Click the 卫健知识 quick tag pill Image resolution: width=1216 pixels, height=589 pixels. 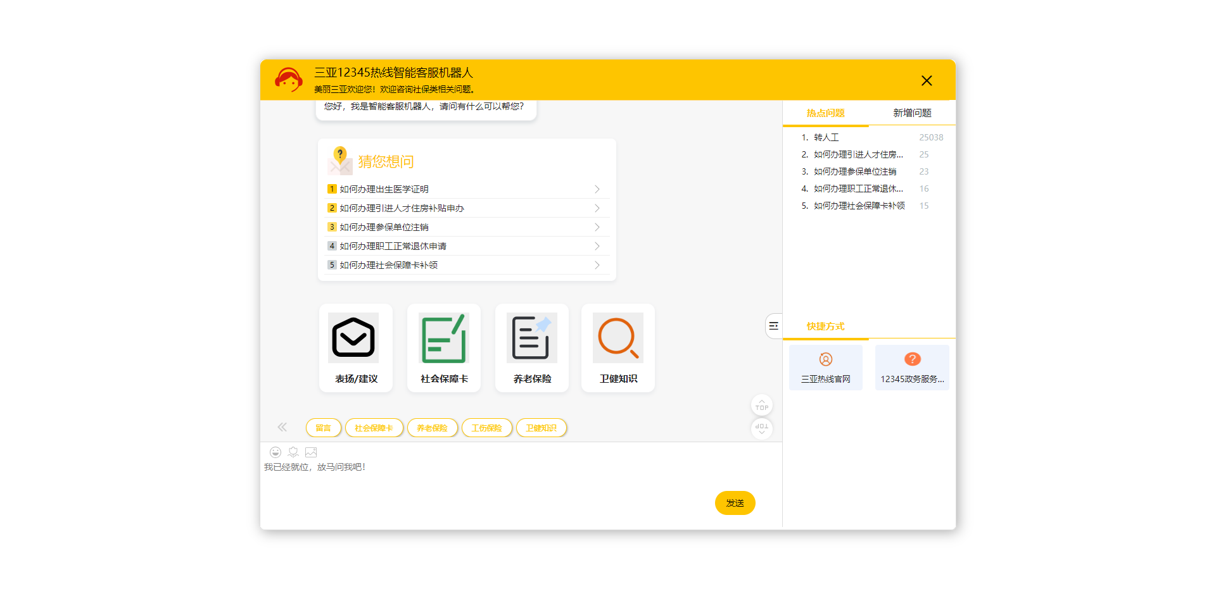tap(541, 428)
